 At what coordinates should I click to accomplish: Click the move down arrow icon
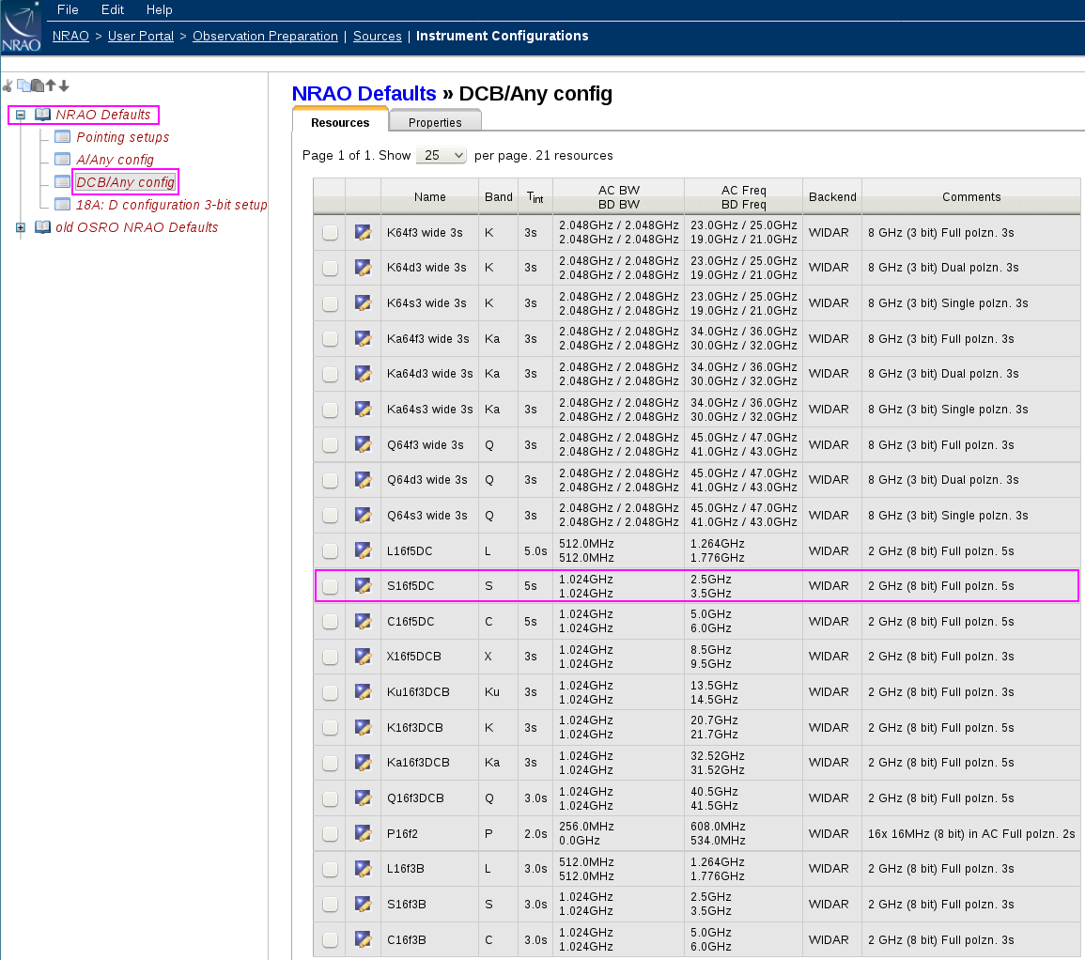coord(64,85)
